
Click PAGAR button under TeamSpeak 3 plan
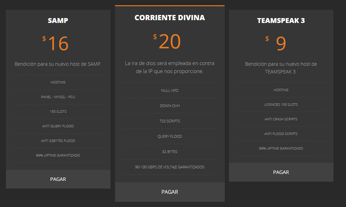281,172
